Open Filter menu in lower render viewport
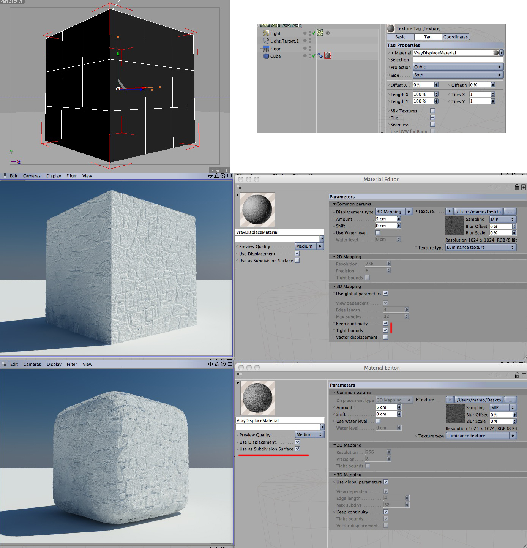This screenshot has width=527, height=548. tap(72, 364)
